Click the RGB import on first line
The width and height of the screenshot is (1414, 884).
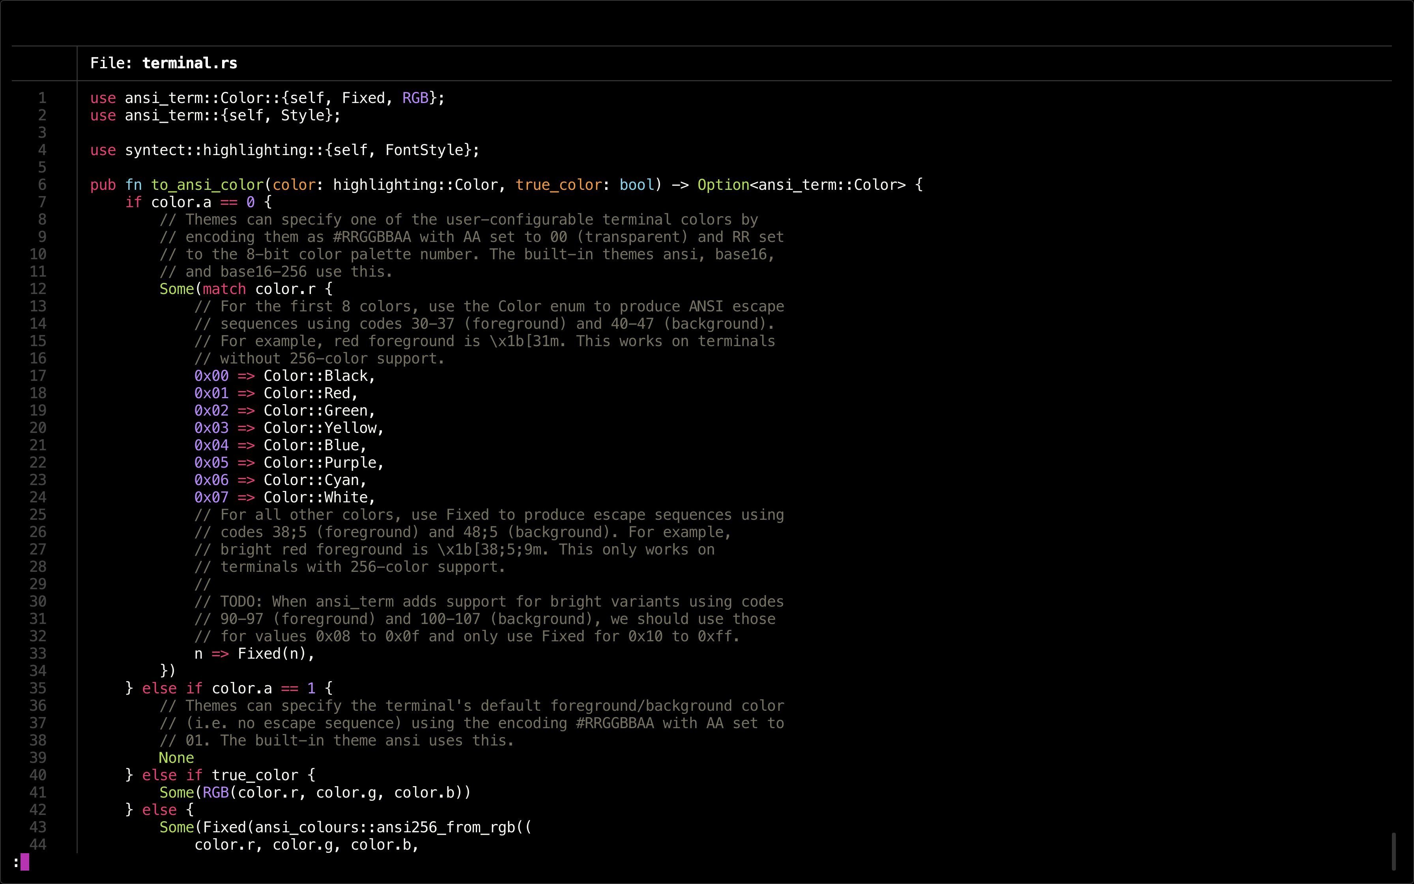(415, 97)
